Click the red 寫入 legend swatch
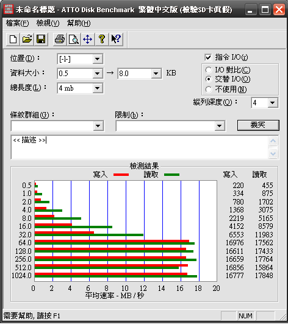The image size is (288, 325). [x=121, y=175]
